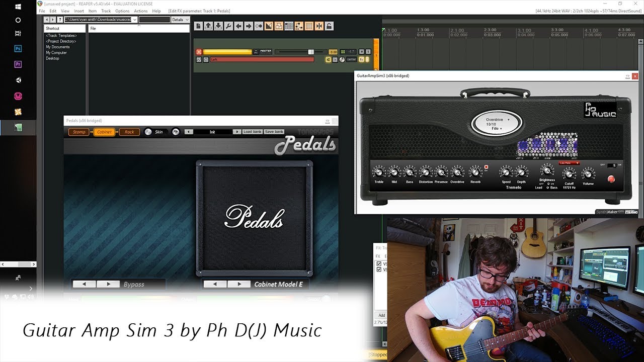This screenshot has height=362, width=644.
Task: Click the track pan knob
Action: coord(342,59)
